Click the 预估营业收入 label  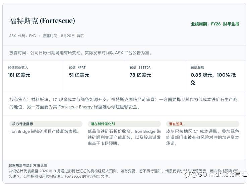(x=18, y=68)
